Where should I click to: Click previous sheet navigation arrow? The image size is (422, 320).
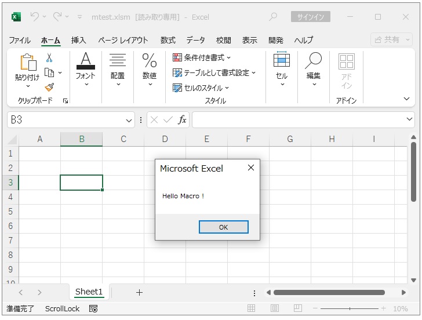[x=21, y=292]
